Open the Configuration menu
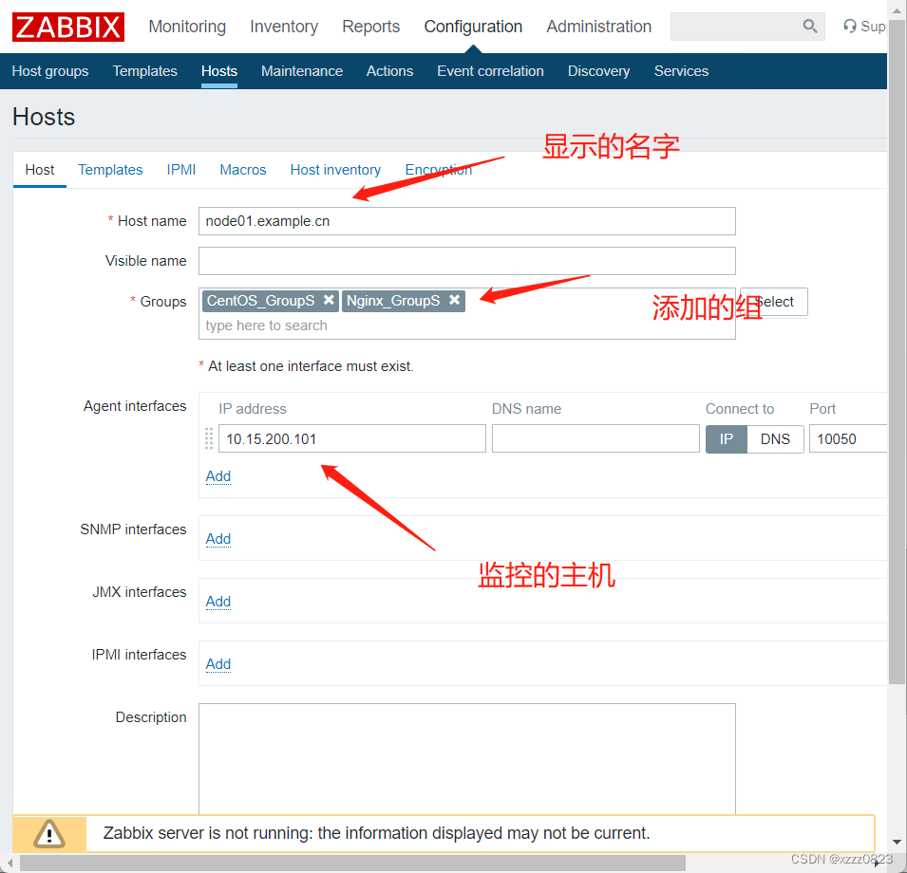The height and width of the screenshot is (873, 907). click(x=473, y=27)
